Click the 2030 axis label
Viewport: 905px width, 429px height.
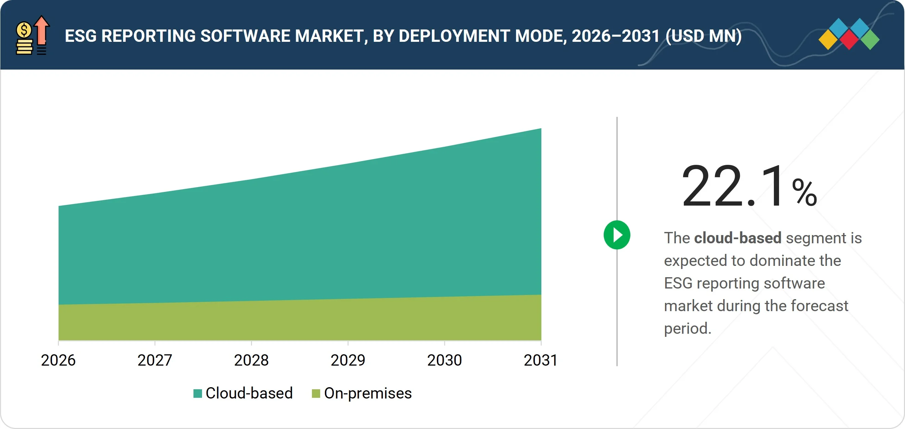coord(445,360)
